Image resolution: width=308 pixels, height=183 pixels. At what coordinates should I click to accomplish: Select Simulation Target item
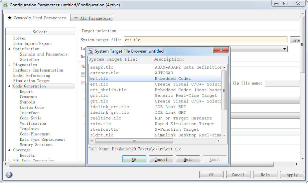point(31,81)
